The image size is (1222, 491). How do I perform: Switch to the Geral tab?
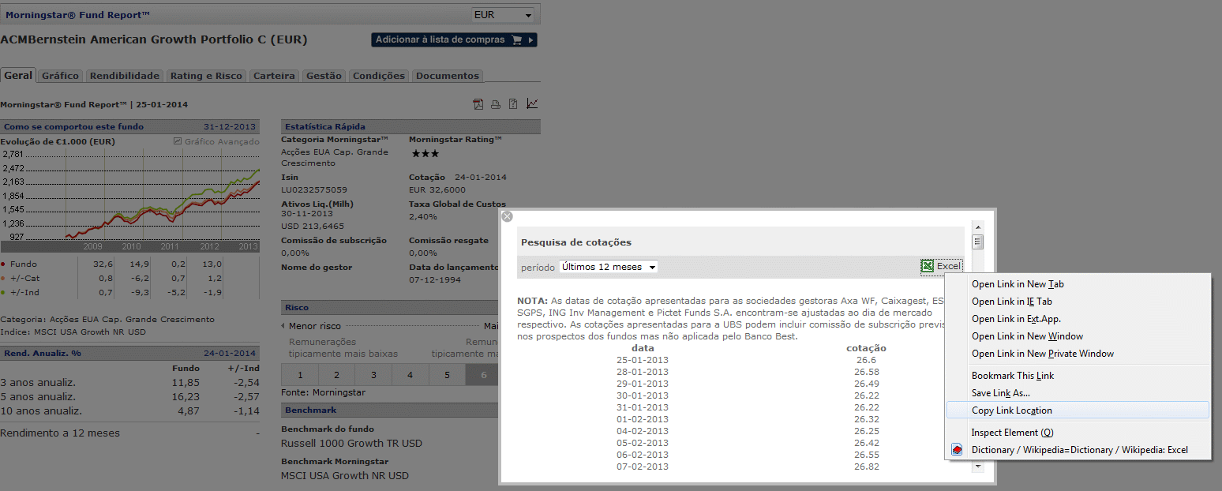pyautogui.click(x=18, y=76)
